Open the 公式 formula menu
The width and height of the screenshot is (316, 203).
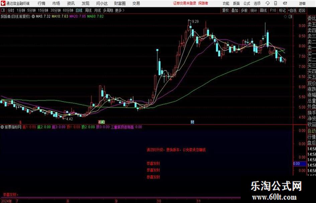click(x=247, y=3)
